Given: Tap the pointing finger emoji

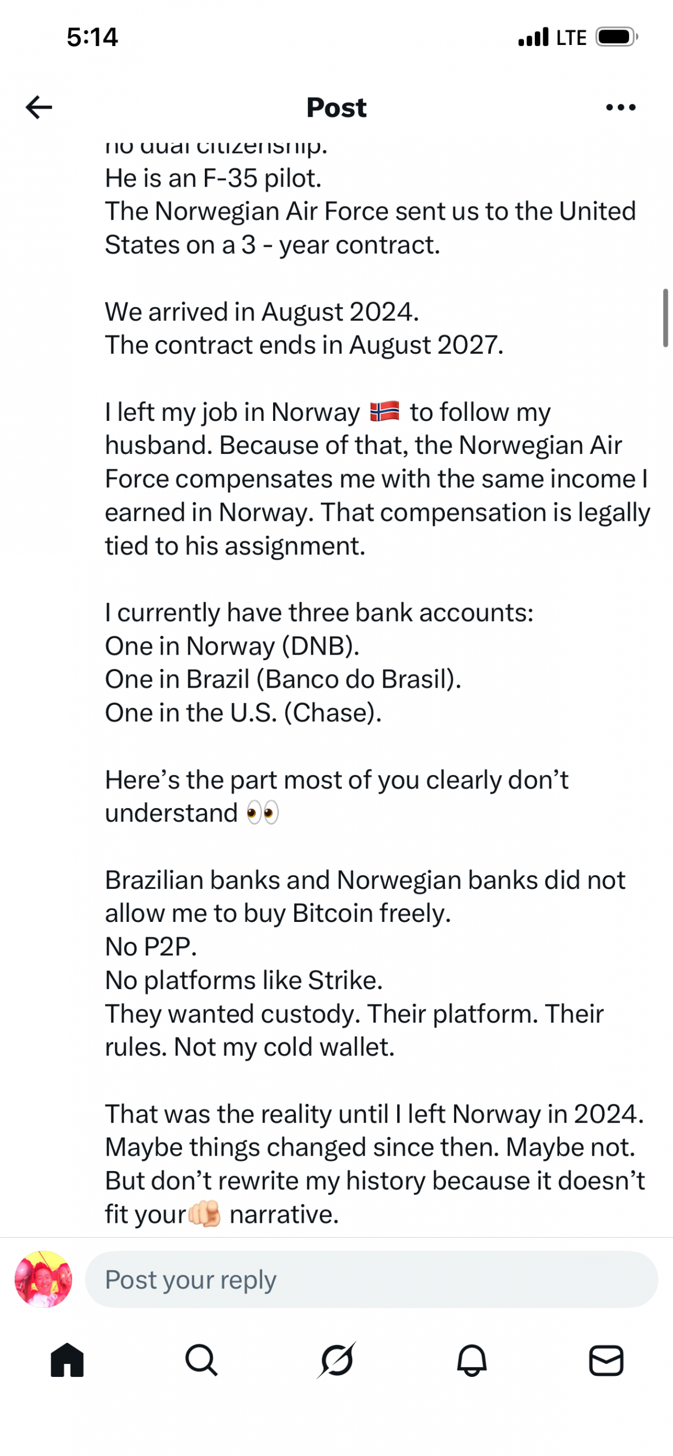Looking at the screenshot, I should [204, 1214].
